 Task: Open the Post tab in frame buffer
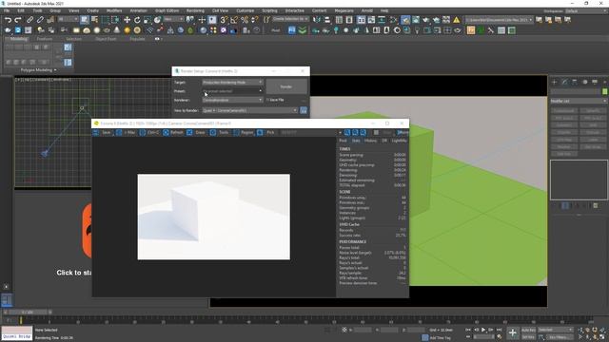coord(343,141)
